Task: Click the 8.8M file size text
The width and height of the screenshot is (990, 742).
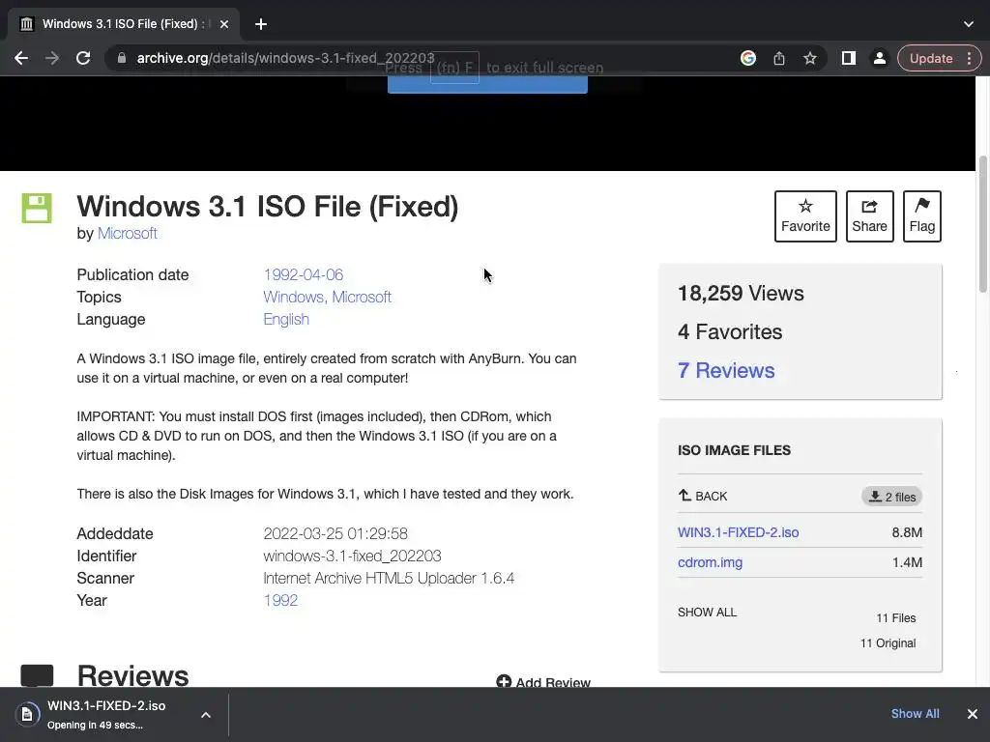Action: [x=907, y=532]
